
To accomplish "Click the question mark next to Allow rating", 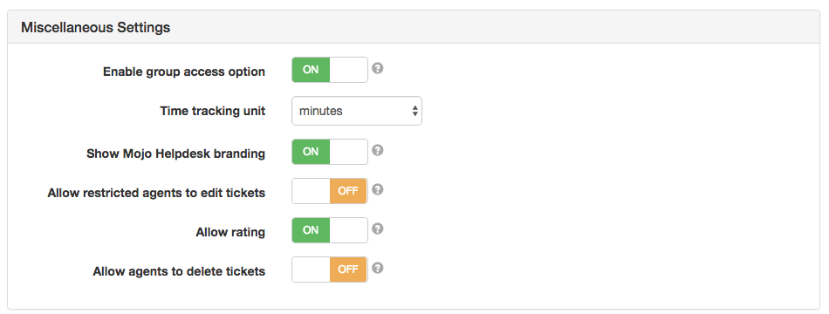I will pos(377,229).
